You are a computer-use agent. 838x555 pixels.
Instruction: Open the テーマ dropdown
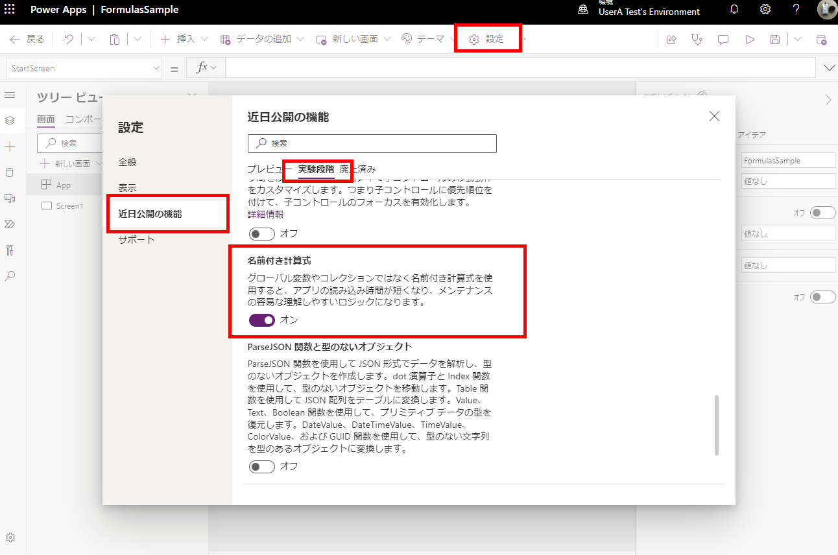(451, 39)
